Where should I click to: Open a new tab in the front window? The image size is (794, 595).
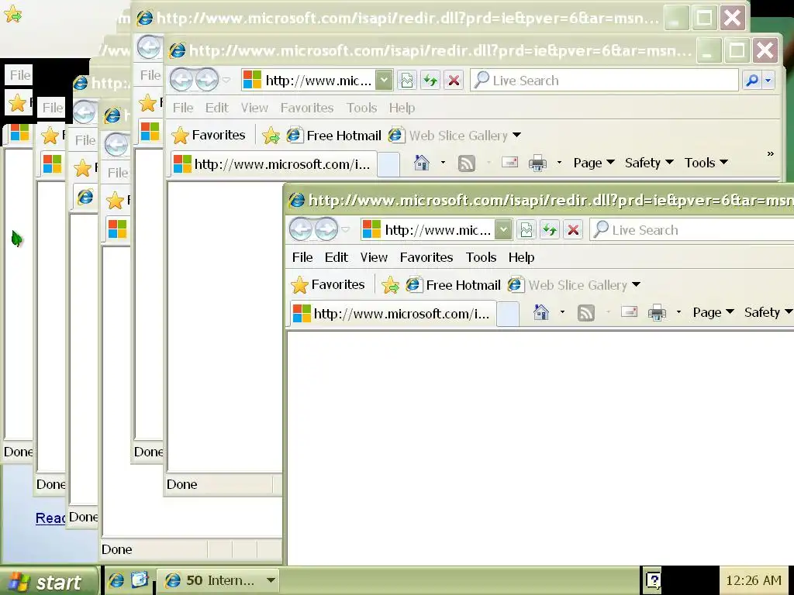point(508,315)
